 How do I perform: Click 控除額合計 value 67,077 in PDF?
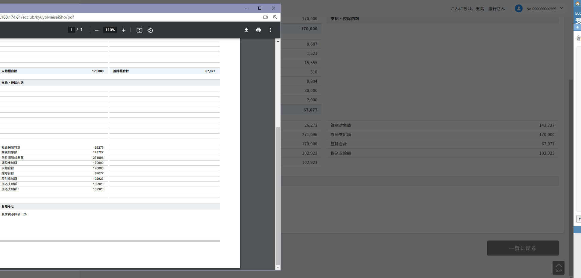210,71
